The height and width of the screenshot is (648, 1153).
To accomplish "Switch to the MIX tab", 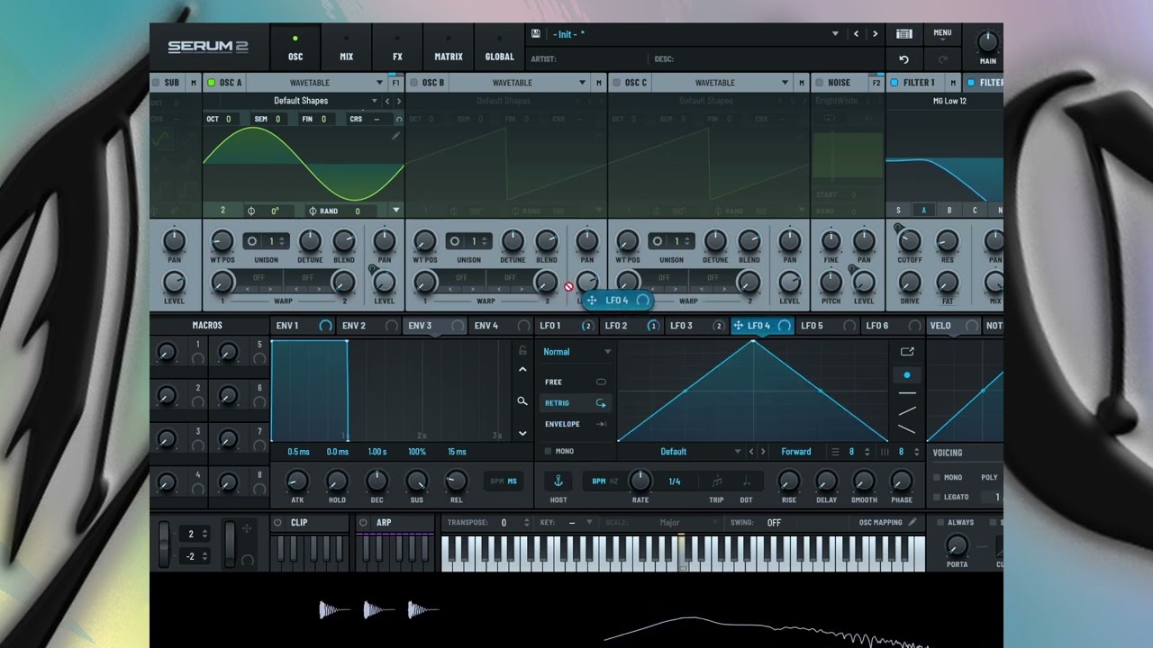I will (346, 48).
